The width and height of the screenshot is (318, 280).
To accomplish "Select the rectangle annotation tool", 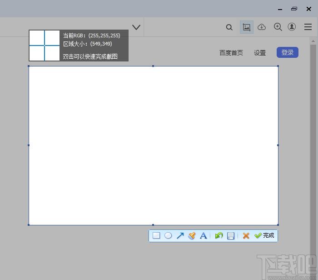I will coord(156,235).
